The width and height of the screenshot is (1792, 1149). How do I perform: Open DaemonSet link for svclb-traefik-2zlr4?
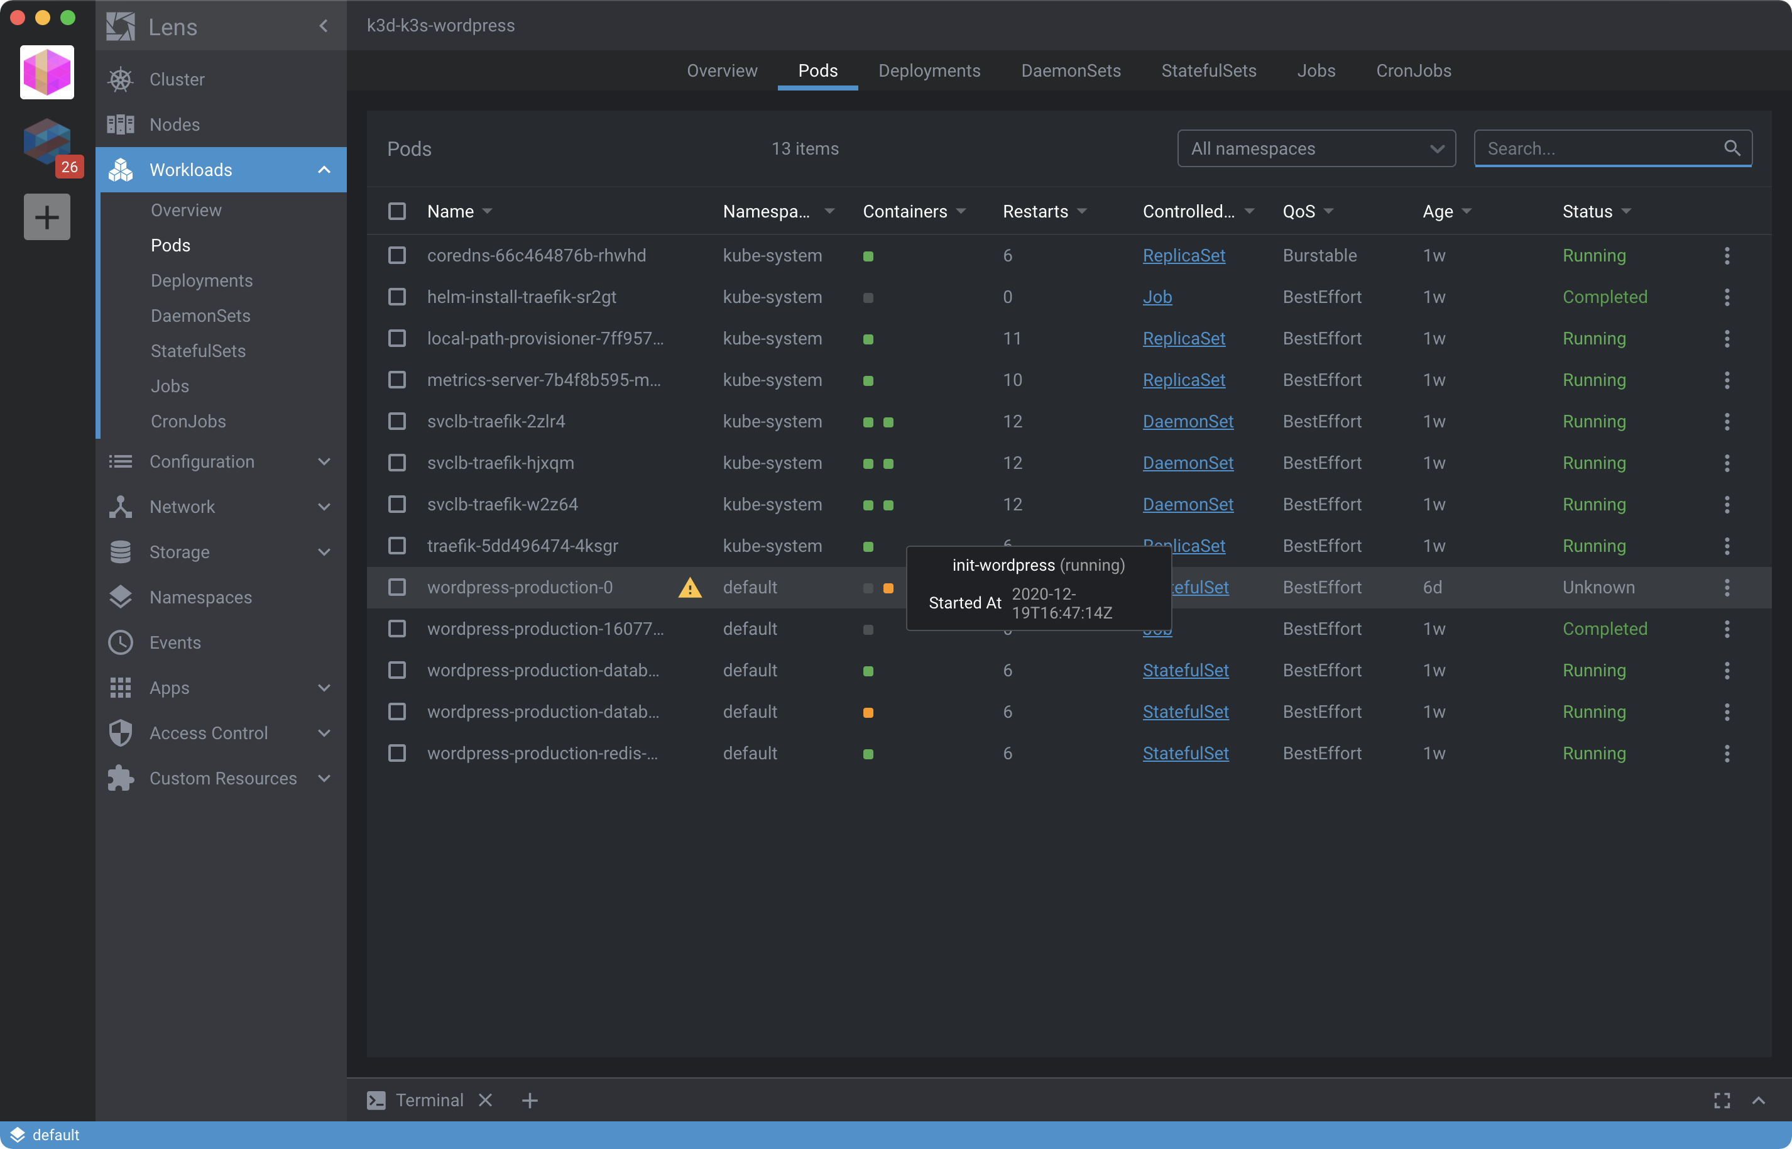tap(1188, 422)
